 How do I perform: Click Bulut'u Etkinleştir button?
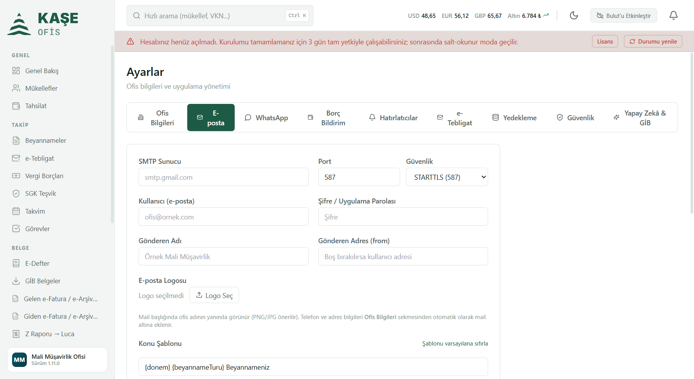pos(624,16)
